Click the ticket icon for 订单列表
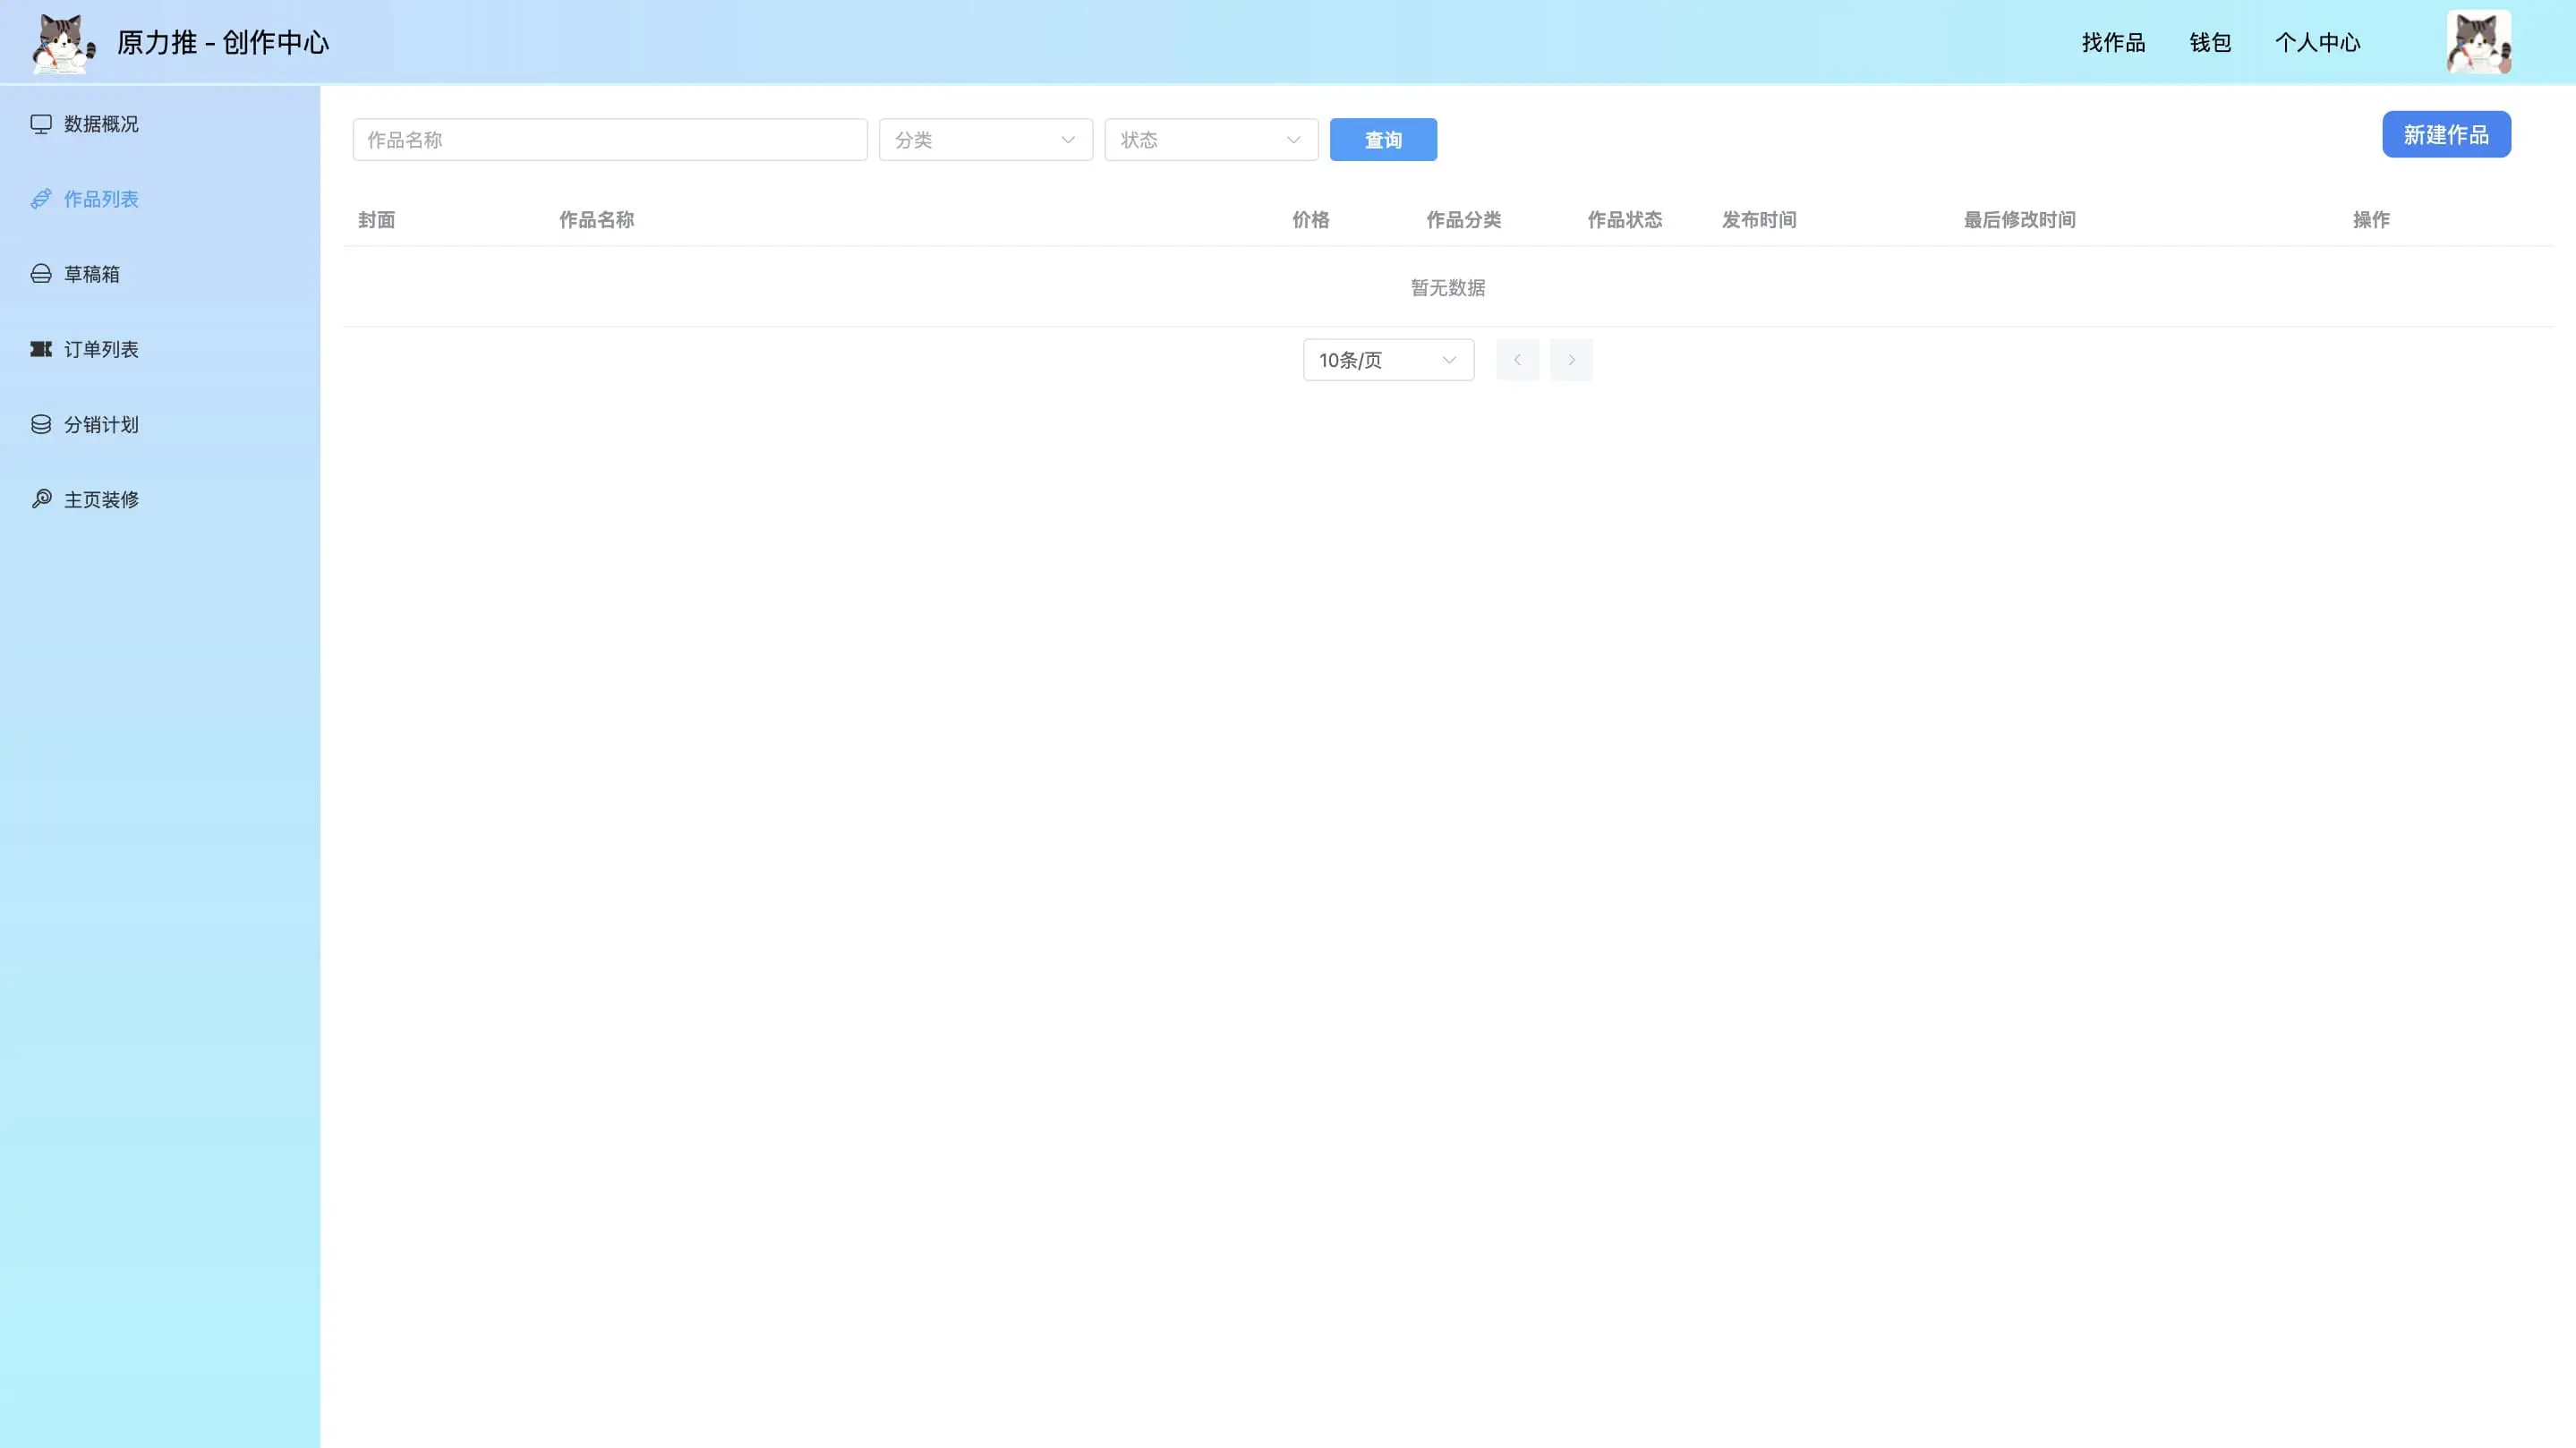The width and height of the screenshot is (2576, 1448). (41, 349)
